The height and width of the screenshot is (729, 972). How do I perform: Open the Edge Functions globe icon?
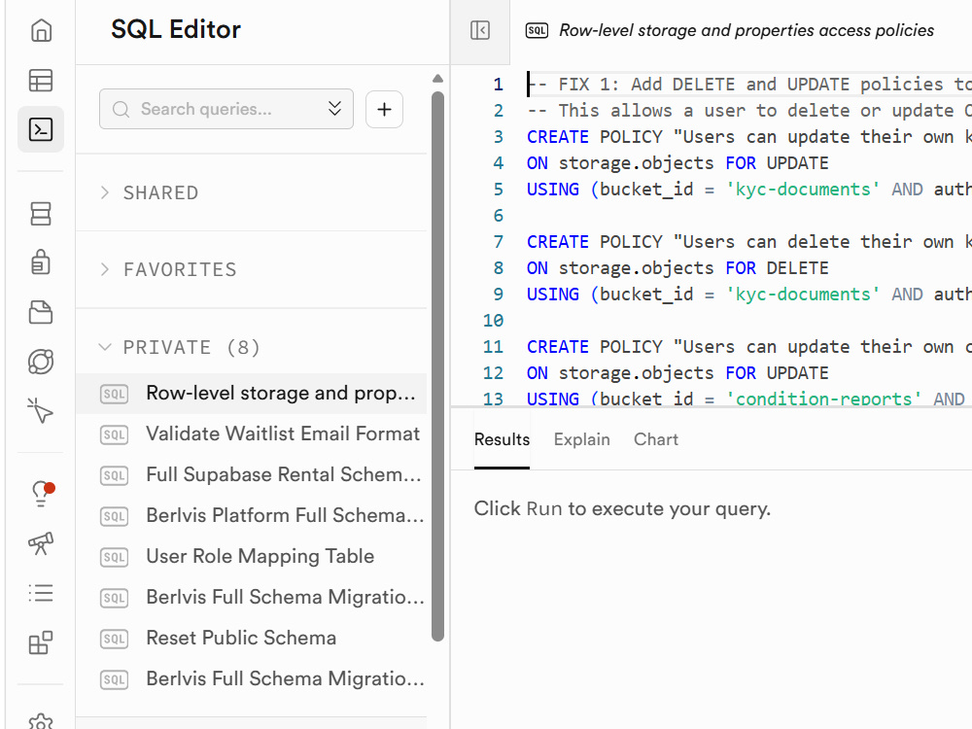tap(41, 362)
